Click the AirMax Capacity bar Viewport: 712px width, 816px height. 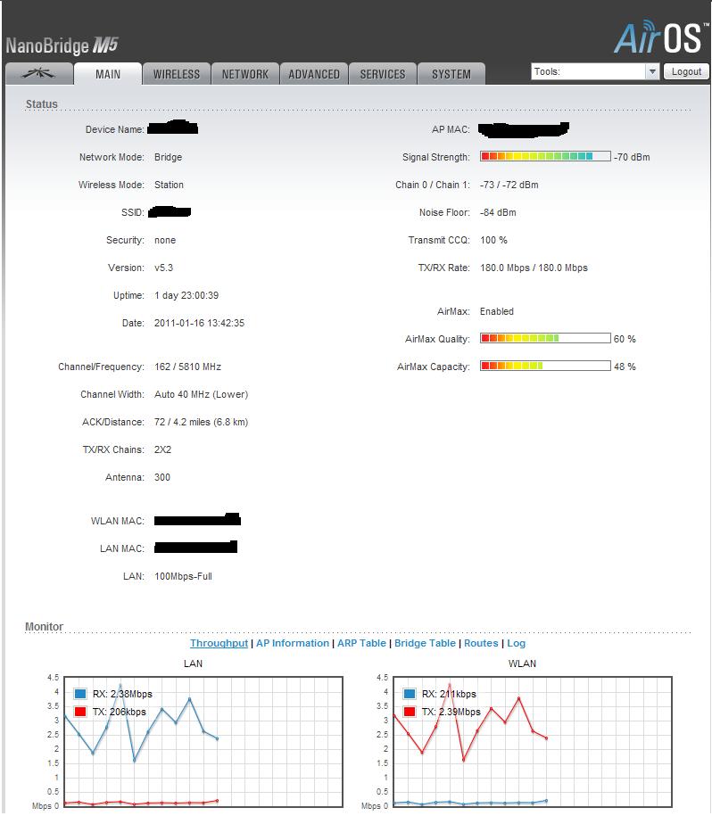point(545,366)
